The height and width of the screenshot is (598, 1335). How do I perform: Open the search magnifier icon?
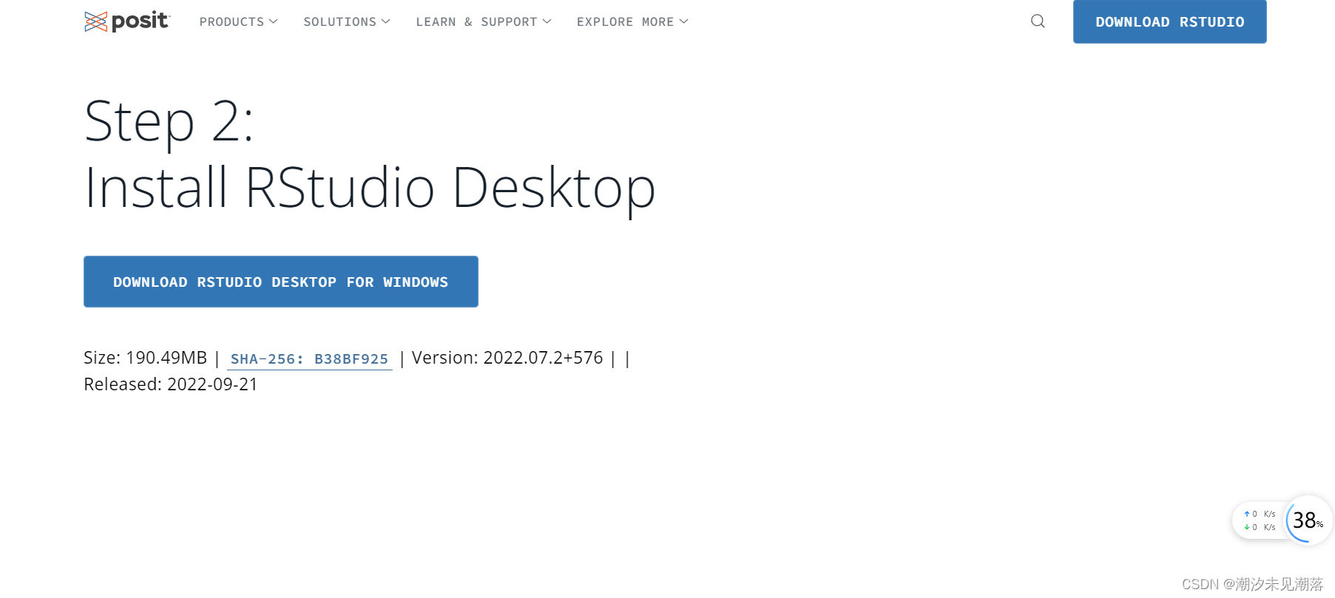(1038, 21)
